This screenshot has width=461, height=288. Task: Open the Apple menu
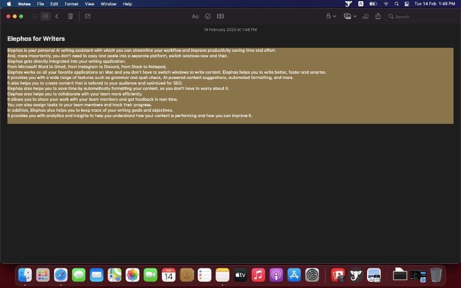point(9,4)
